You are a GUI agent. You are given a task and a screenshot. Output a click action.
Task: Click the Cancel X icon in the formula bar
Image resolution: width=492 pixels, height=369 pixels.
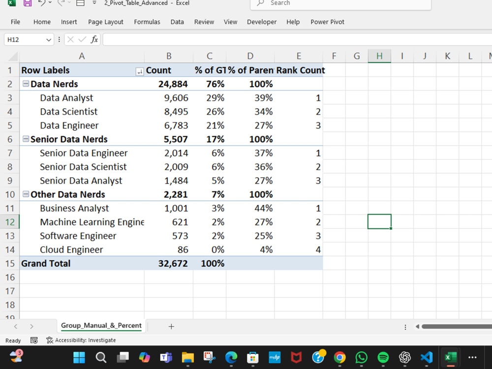click(x=70, y=39)
